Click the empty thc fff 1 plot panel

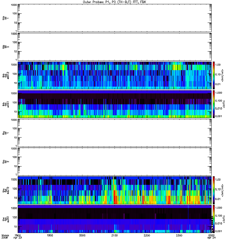[115, 133]
